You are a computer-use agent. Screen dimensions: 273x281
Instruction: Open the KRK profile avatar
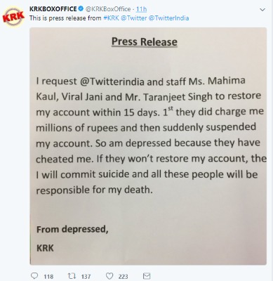point(13,17)
